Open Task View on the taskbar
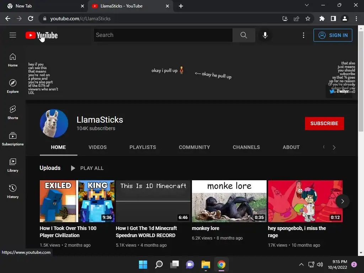This screenshot has width=364, height=273. click(175, 264)
